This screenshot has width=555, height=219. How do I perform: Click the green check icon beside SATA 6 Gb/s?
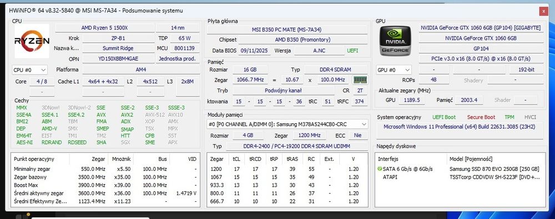pos(380,169)
